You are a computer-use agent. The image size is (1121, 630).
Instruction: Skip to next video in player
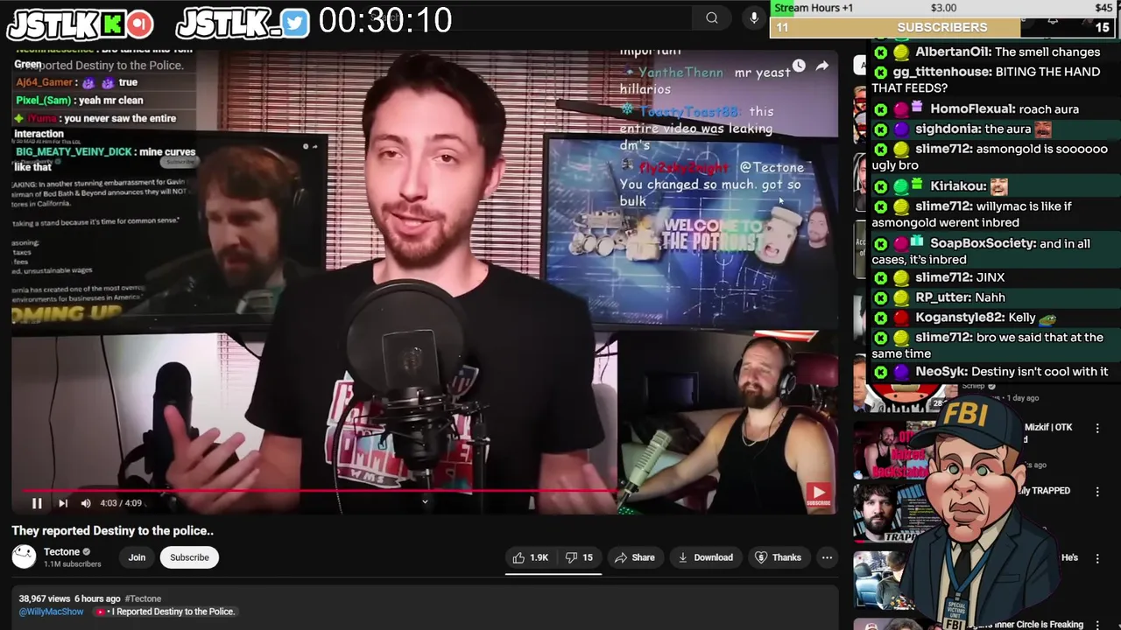63,503
